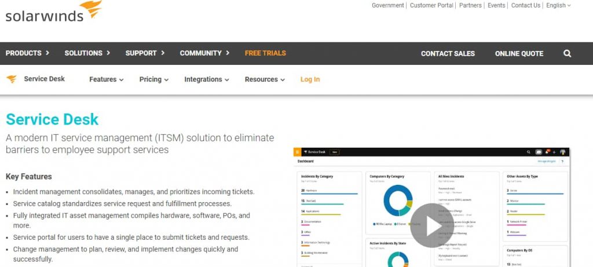This screenshot has height=267, width=593.
Task: Click the search icon in dashboard preview header
Action: coord(528,152)
